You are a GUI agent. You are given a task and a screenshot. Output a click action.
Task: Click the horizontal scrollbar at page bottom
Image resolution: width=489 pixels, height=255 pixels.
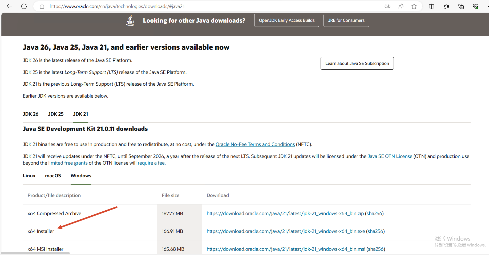coord(35,253)
